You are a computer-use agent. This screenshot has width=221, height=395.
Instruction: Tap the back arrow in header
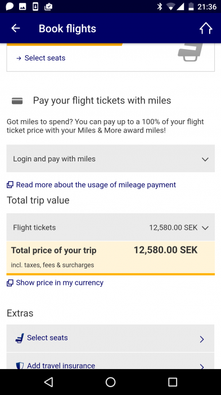pyautogui.click(x=16, y=28)
